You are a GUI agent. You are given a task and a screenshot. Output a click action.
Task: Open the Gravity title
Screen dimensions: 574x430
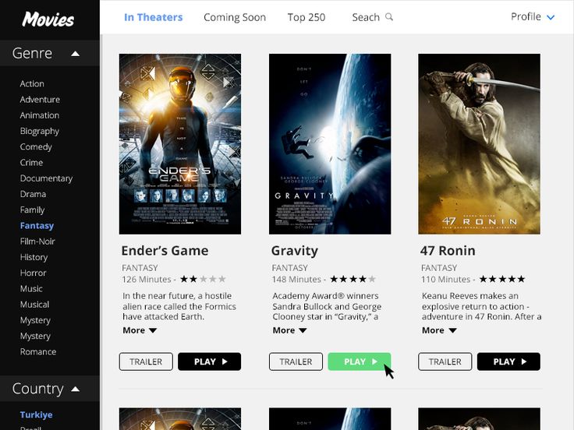tap(295, 251)
